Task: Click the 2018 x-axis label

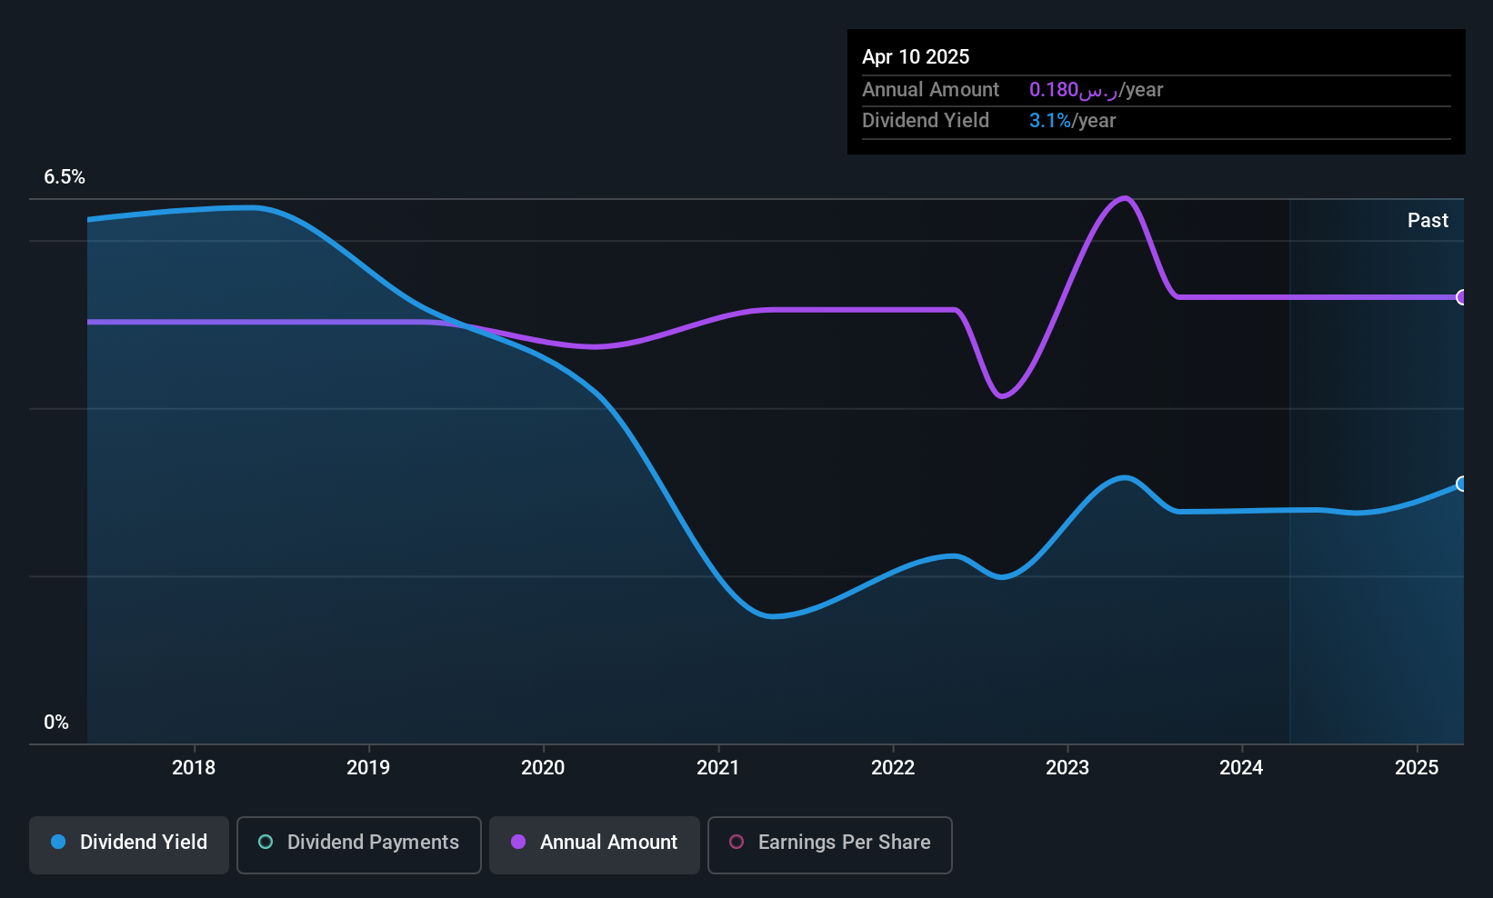Action: [194, 767]
